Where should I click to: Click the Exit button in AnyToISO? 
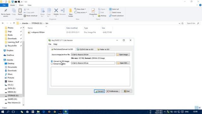(127, 91)
